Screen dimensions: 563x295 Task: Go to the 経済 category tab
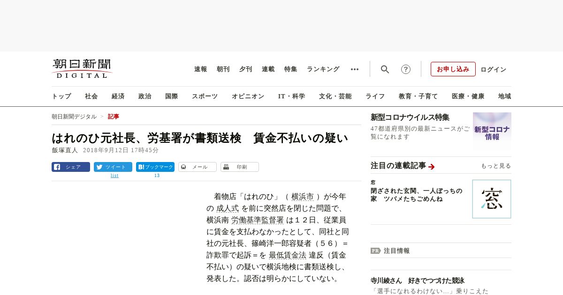point(118,96)
